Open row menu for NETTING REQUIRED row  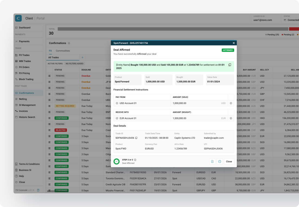49,106
